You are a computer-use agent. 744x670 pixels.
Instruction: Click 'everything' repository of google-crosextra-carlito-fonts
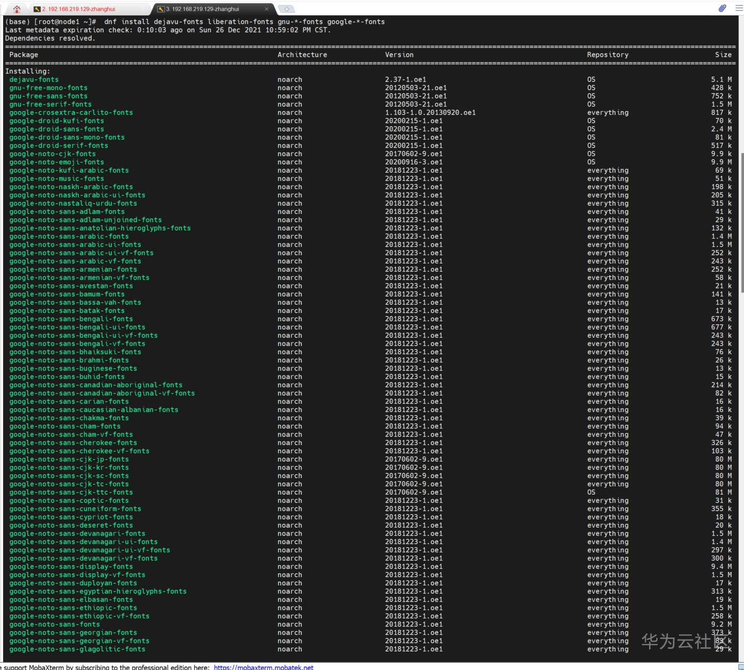(608, 112)
